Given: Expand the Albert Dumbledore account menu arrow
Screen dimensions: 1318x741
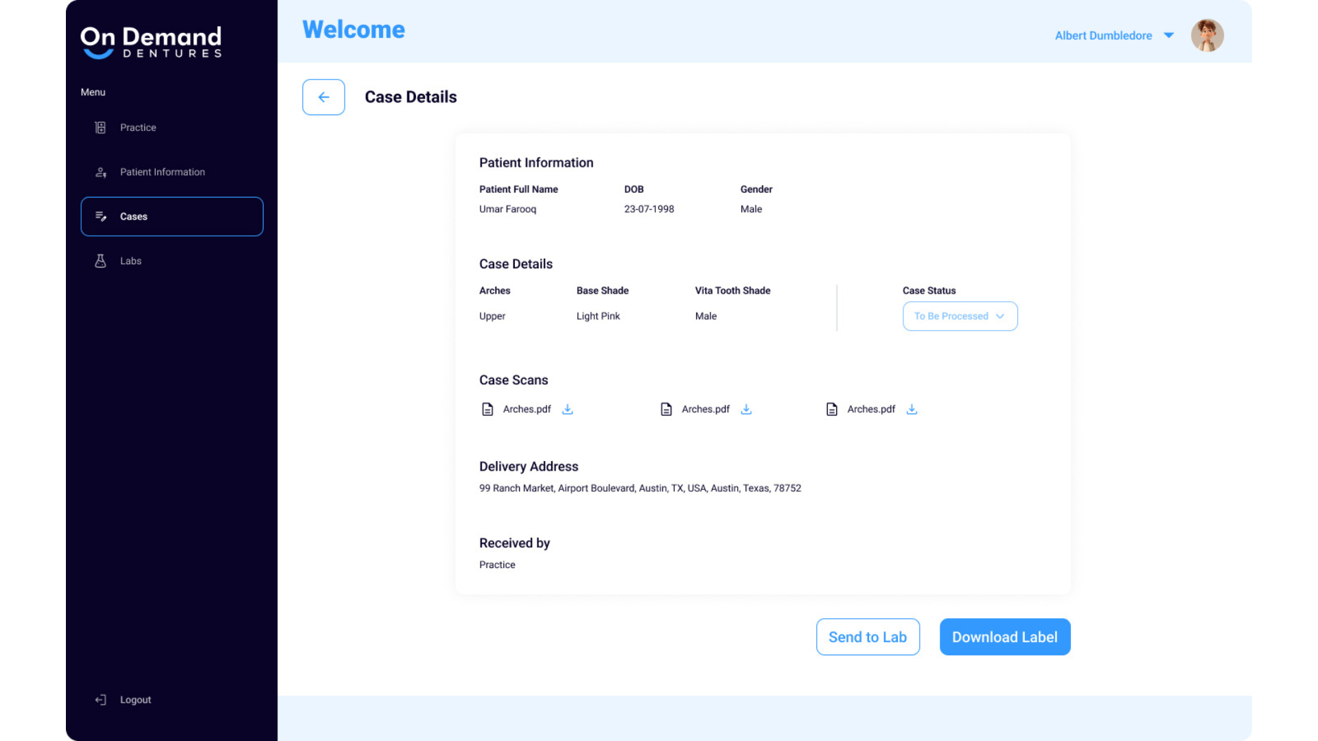Looking at the screenshot, I should pyautogui.click(x=1168, y=36).
